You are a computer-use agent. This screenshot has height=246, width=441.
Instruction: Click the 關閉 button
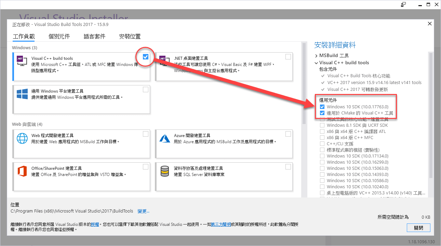point(418,228)
